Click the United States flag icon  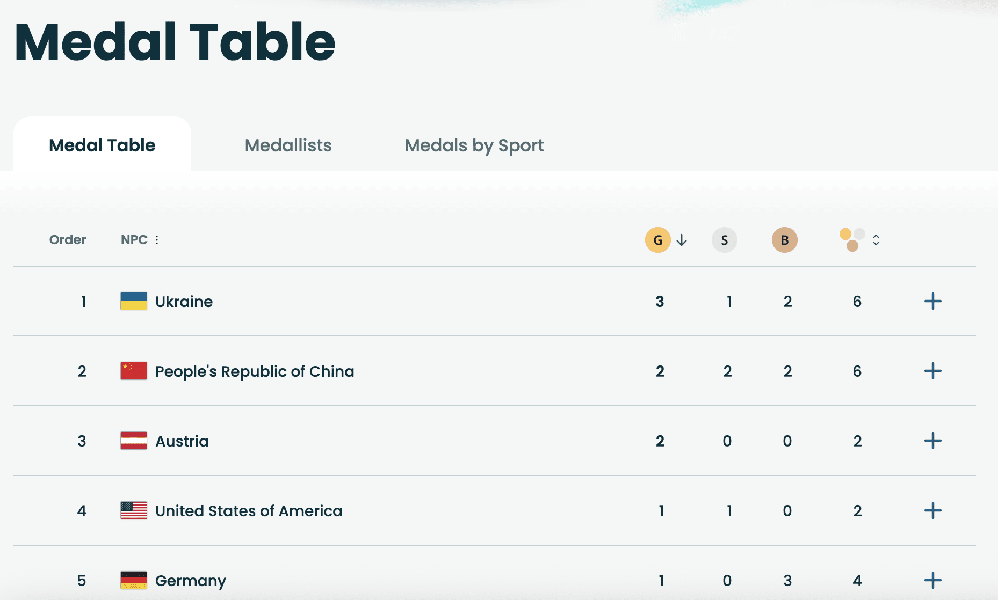coord(134,510)
